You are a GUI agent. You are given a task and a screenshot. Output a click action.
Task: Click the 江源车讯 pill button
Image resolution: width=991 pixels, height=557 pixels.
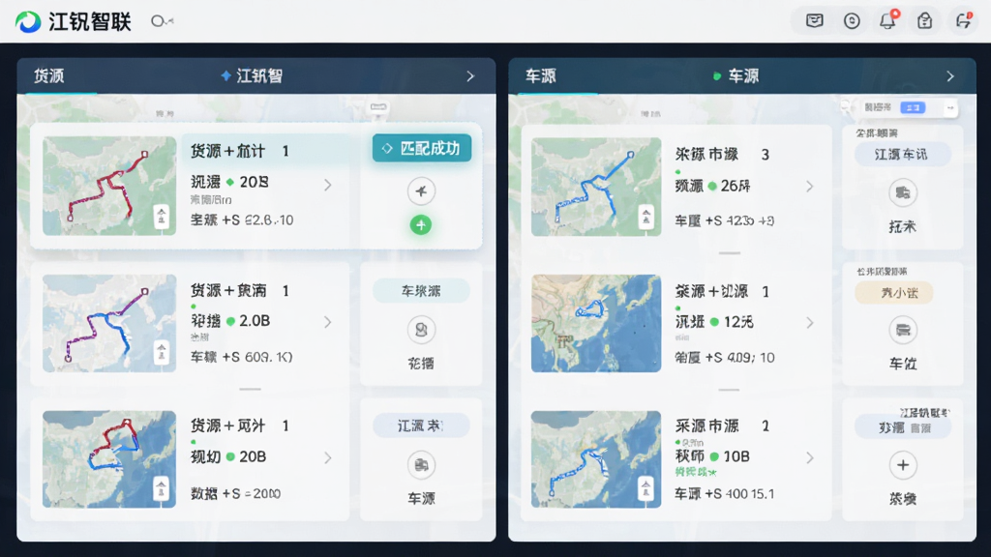[903, 155]
